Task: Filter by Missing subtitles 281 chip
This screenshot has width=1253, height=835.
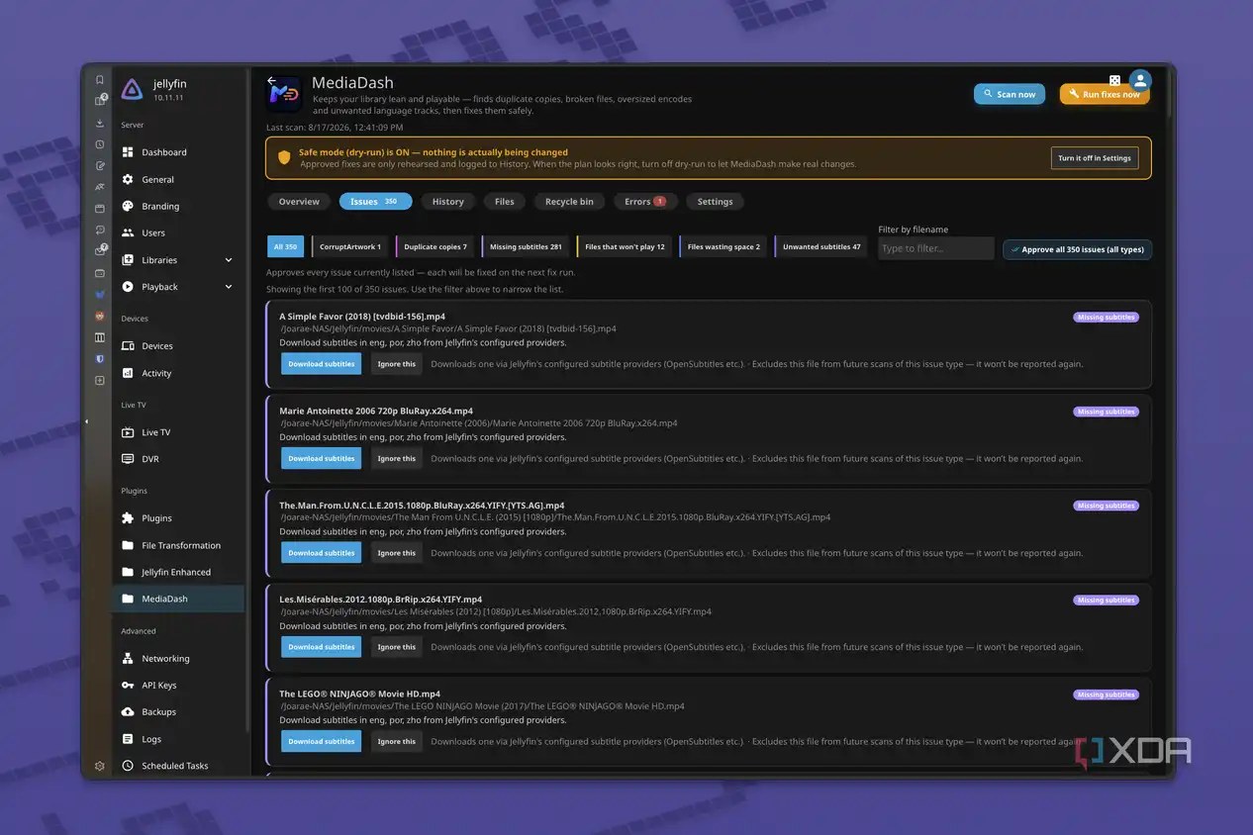Action: [526, 247]
